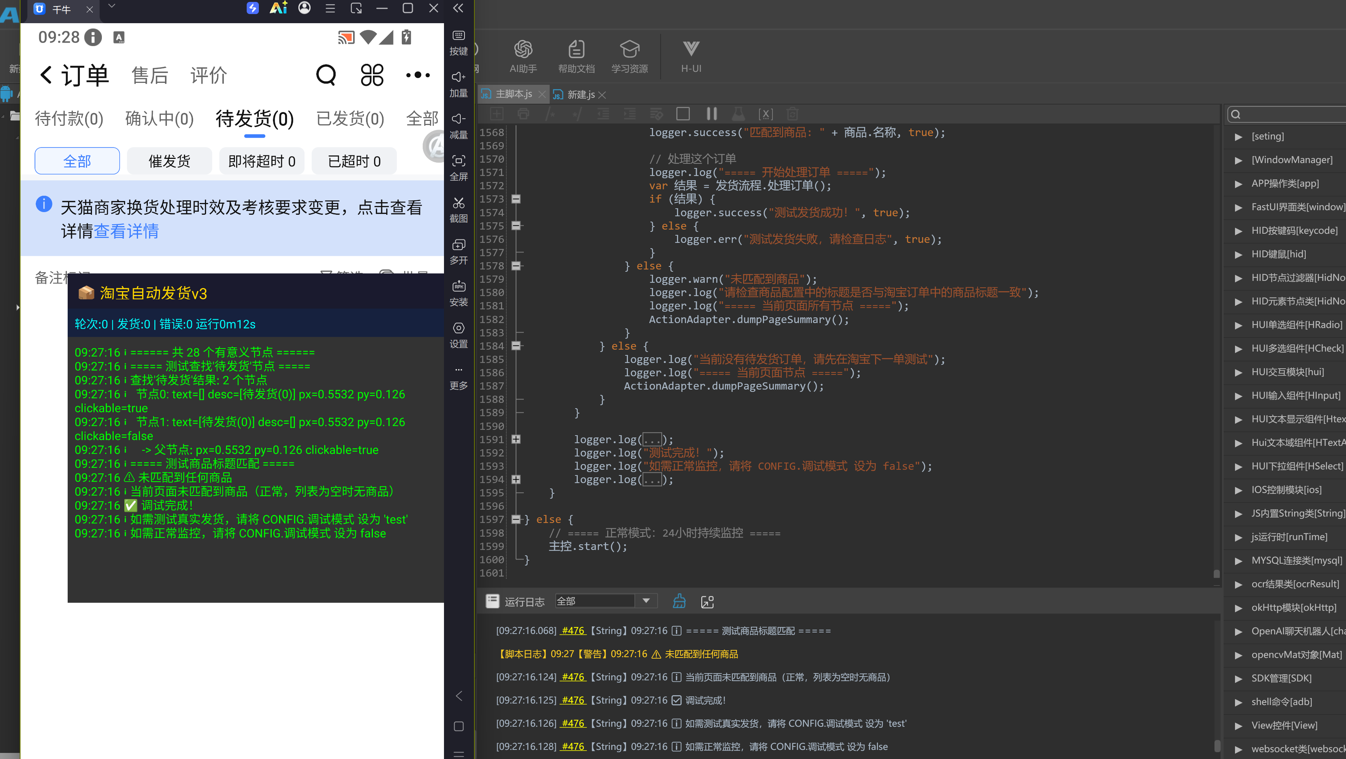Image resolution: width=1346 pixels, height=759 pixels.
Task: Switch to the 评价 tab
Action: 209,75
